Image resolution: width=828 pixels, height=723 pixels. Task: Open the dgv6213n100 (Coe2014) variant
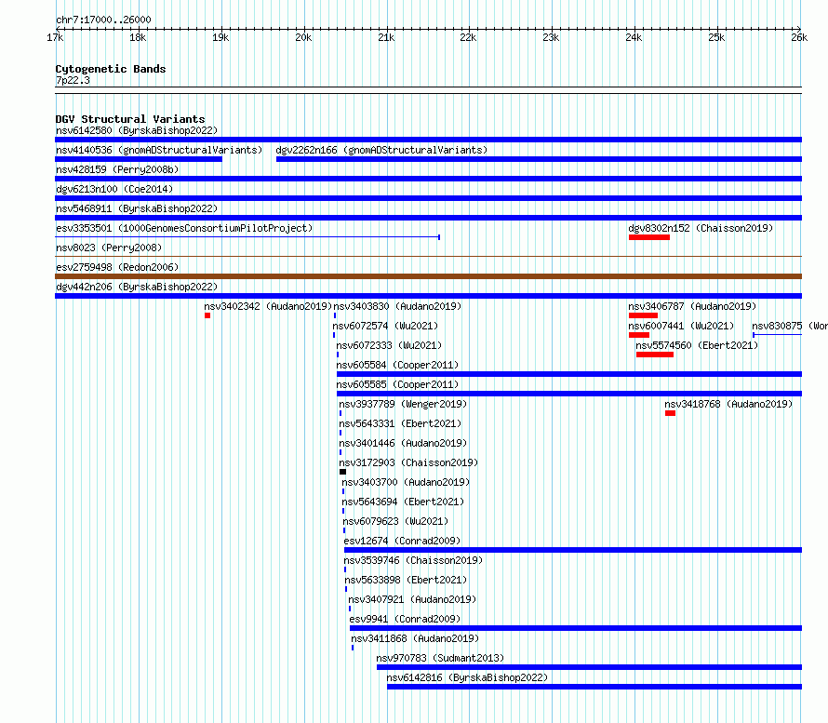click(114, 189)
